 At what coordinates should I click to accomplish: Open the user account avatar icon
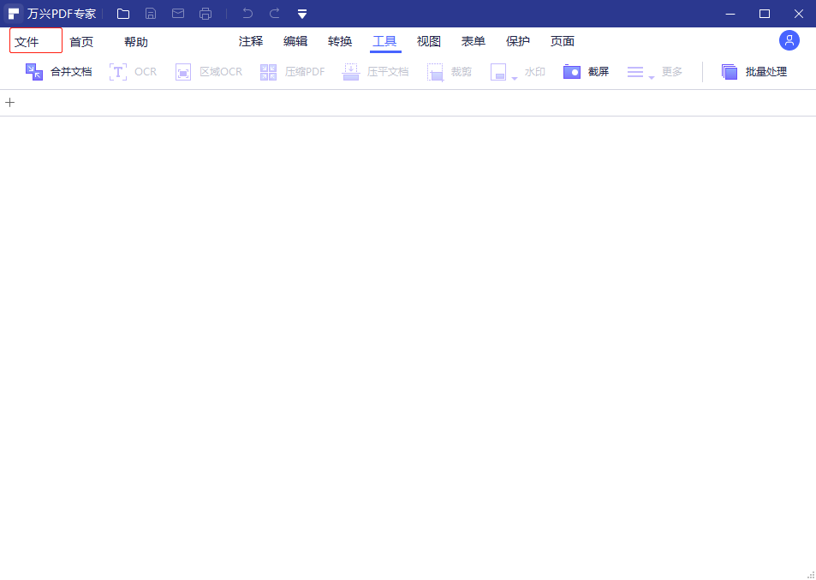(x=789, y=40)
